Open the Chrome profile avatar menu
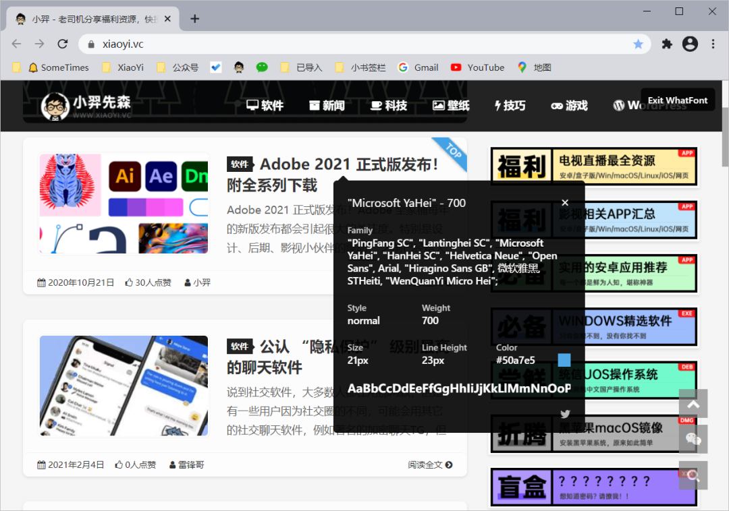 pos(690,44)
